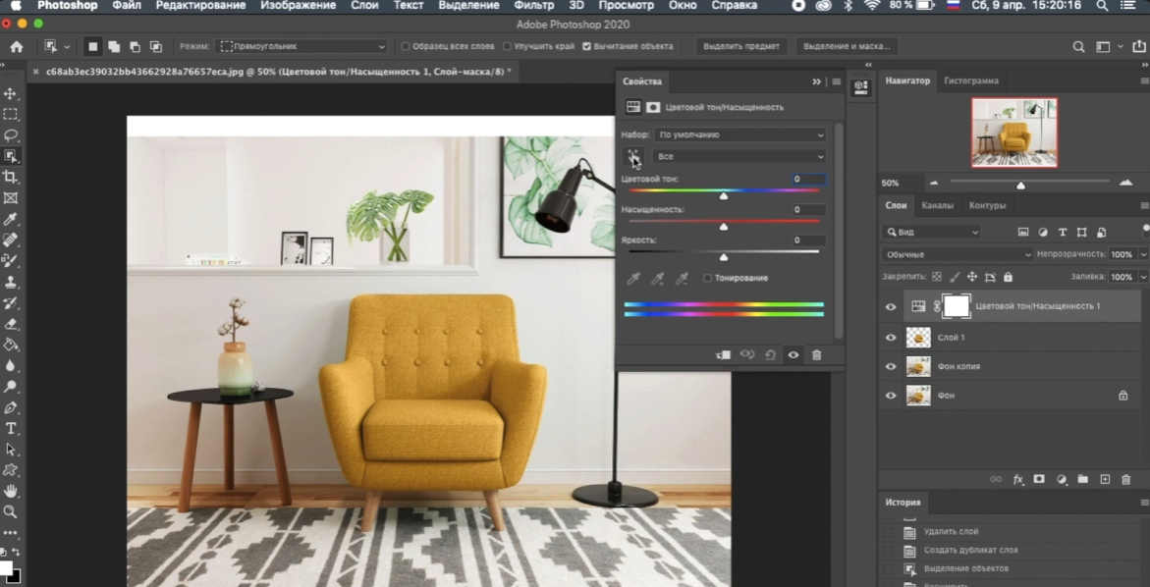Click the Цветовой тон slider handle
1150x587 pixels.
tap(724, 195)
